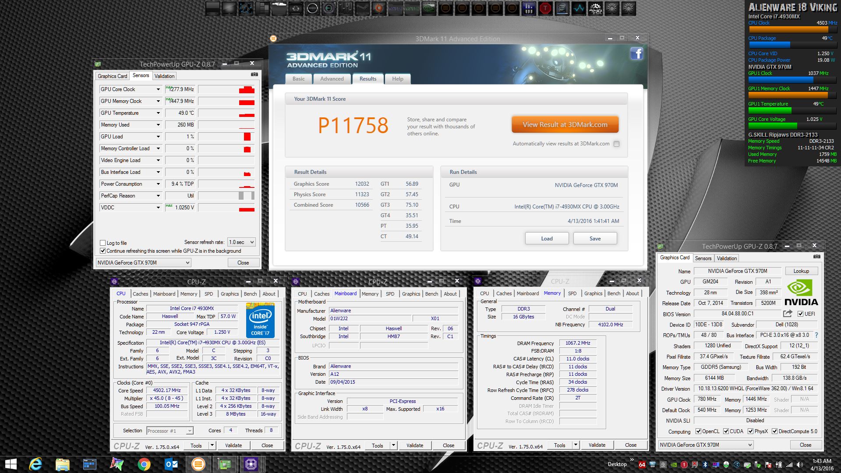
Task: Open the orange Origin dock icon
Action: click(x=378, y=8)
